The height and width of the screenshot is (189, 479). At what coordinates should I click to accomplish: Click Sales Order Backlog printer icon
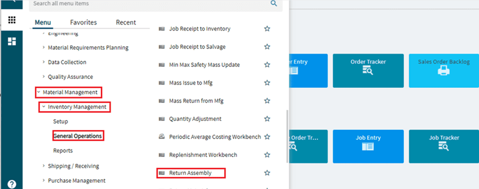pyautogui.click(x=444, y=71)
